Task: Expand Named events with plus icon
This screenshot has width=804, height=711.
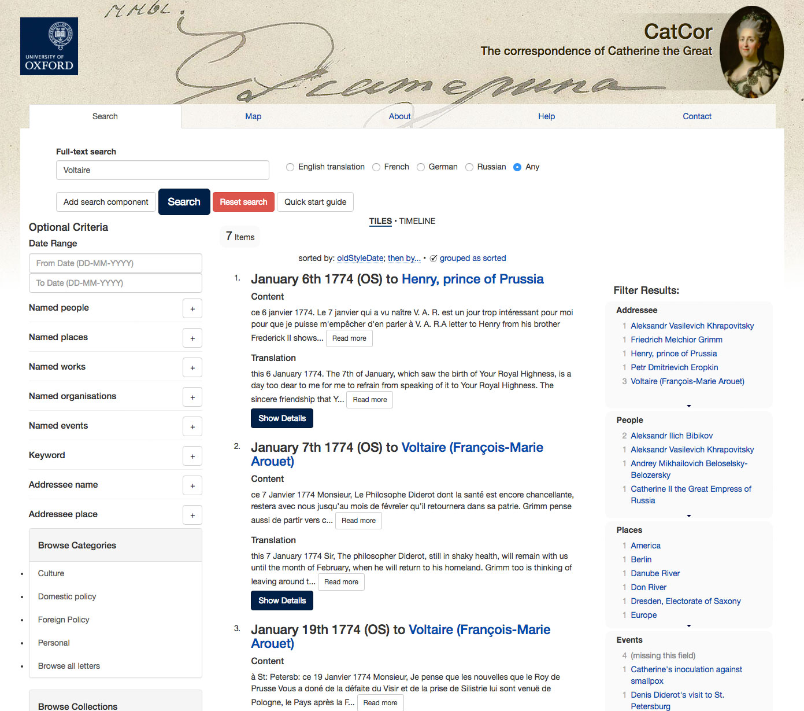Action: [192, 427]
